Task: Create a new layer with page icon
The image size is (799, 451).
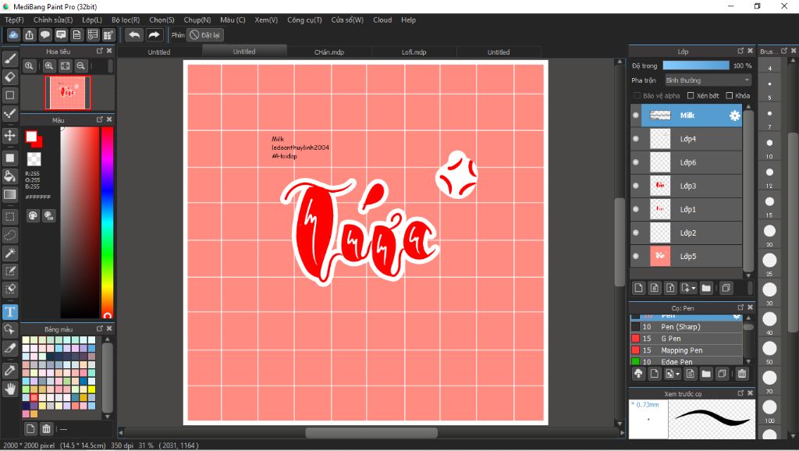Action: tap(638, 288)
